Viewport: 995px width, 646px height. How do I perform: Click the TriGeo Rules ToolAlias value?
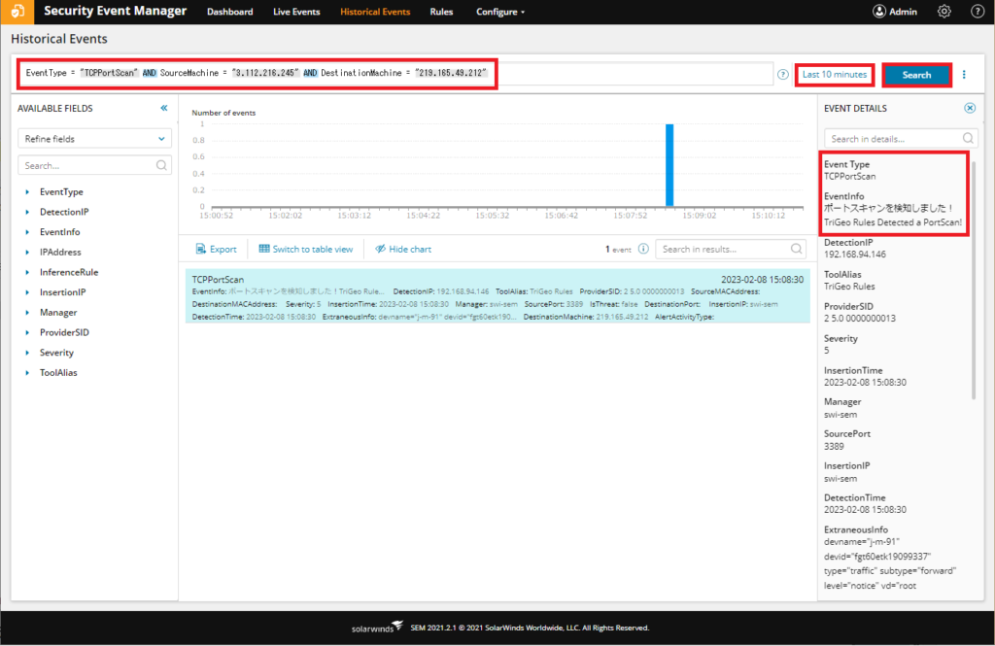[849, 287]
